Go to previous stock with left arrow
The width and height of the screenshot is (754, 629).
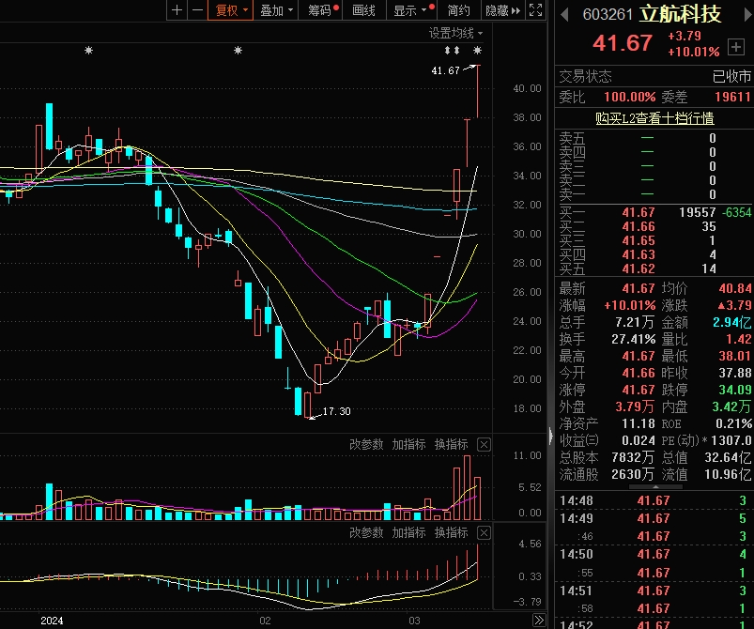(564, 14)
